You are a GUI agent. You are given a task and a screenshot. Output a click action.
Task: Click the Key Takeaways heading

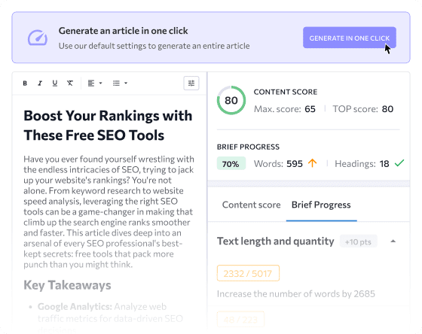click(67, 285)
